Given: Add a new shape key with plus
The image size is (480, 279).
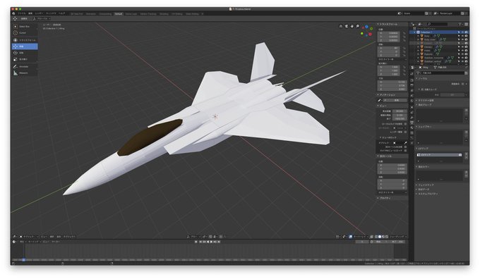Looking at the screenshot, I should tap(466, 132).
